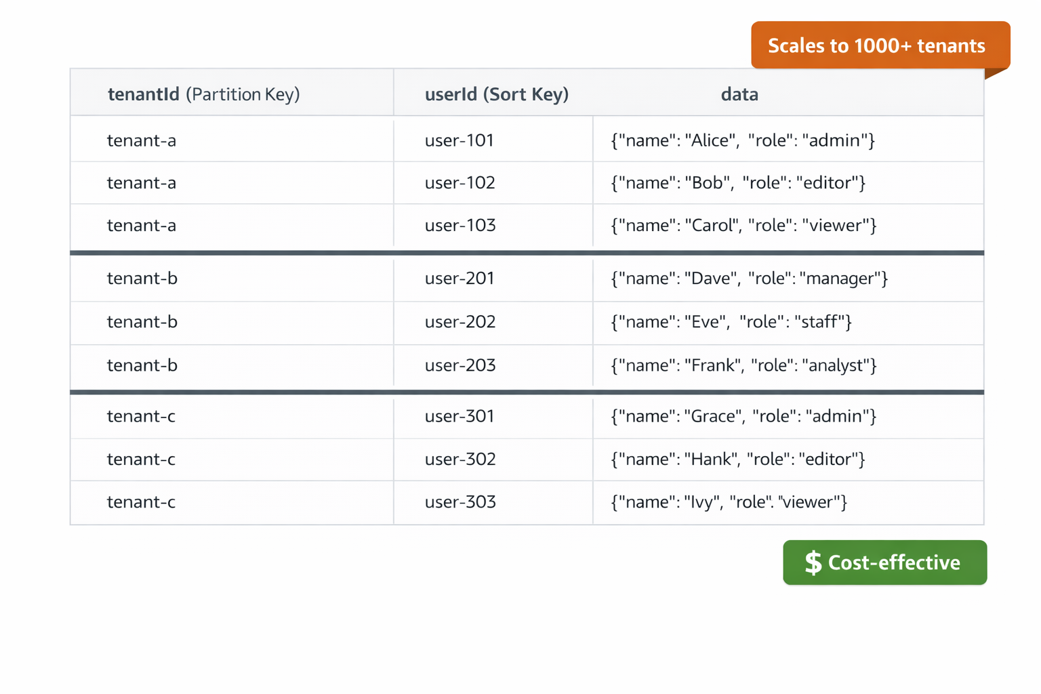Click the Cost-effective green badge
This screenshot has height=694, width=1041.
tap(884, 563)
